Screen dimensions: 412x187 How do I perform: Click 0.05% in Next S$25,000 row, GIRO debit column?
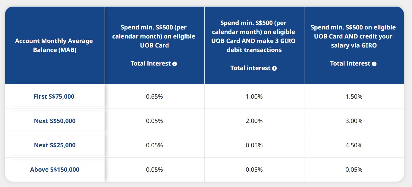(x=254, y=145)
